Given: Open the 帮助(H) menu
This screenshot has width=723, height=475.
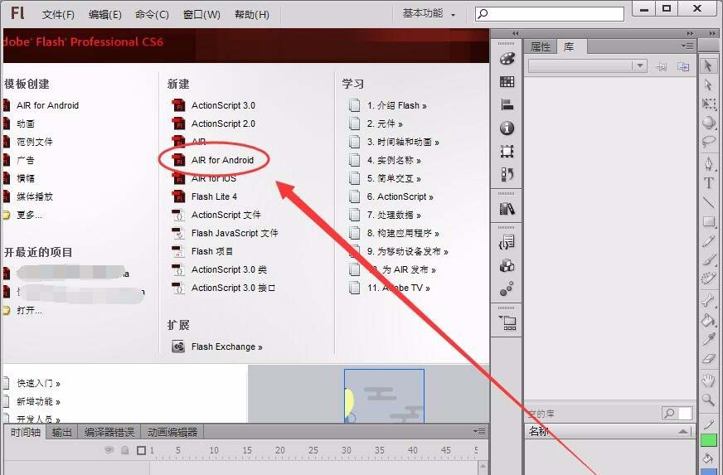Looking at the screenshot, I should point(252,14).
